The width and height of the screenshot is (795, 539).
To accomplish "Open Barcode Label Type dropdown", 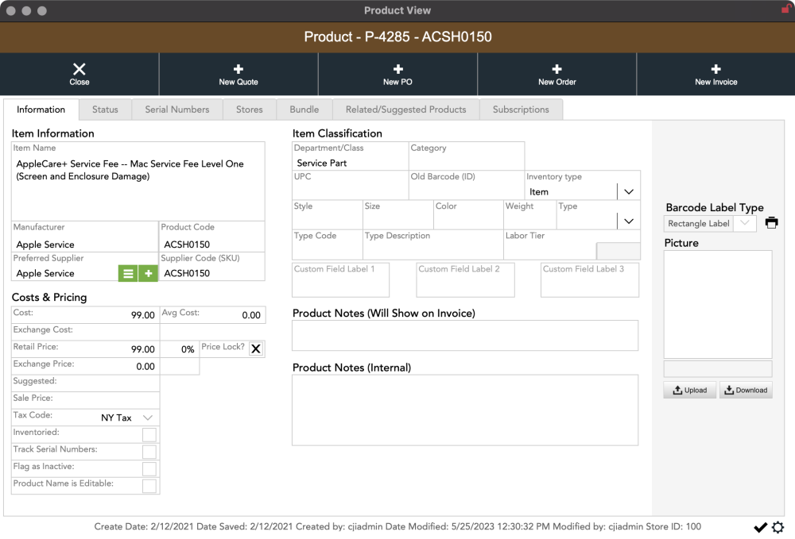I will click(745, 224).
